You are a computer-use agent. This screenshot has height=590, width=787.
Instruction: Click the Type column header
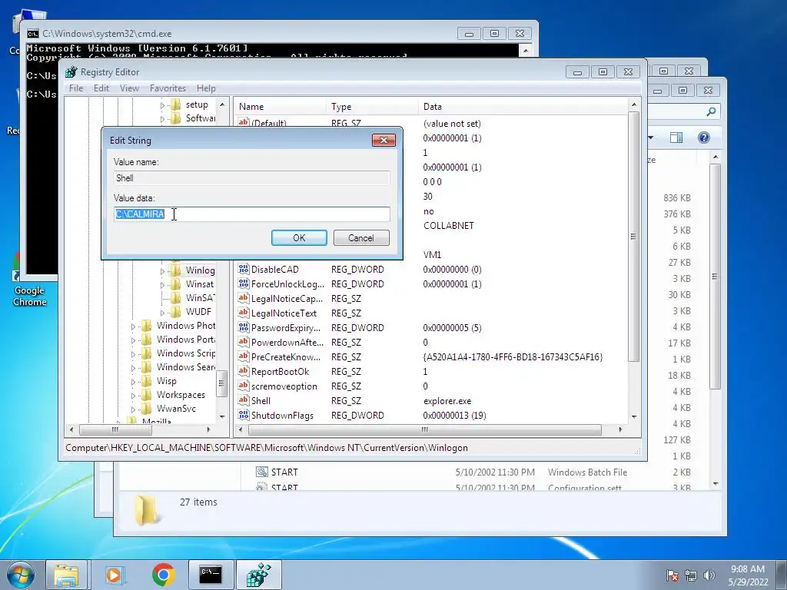(372, 106)
